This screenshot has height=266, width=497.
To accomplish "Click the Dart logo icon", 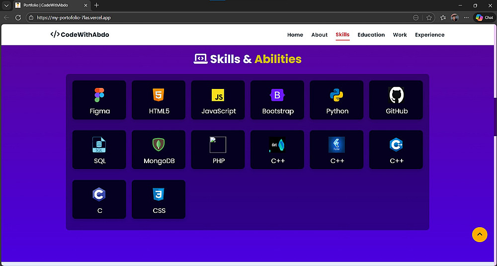I will [x=277, y=145].
